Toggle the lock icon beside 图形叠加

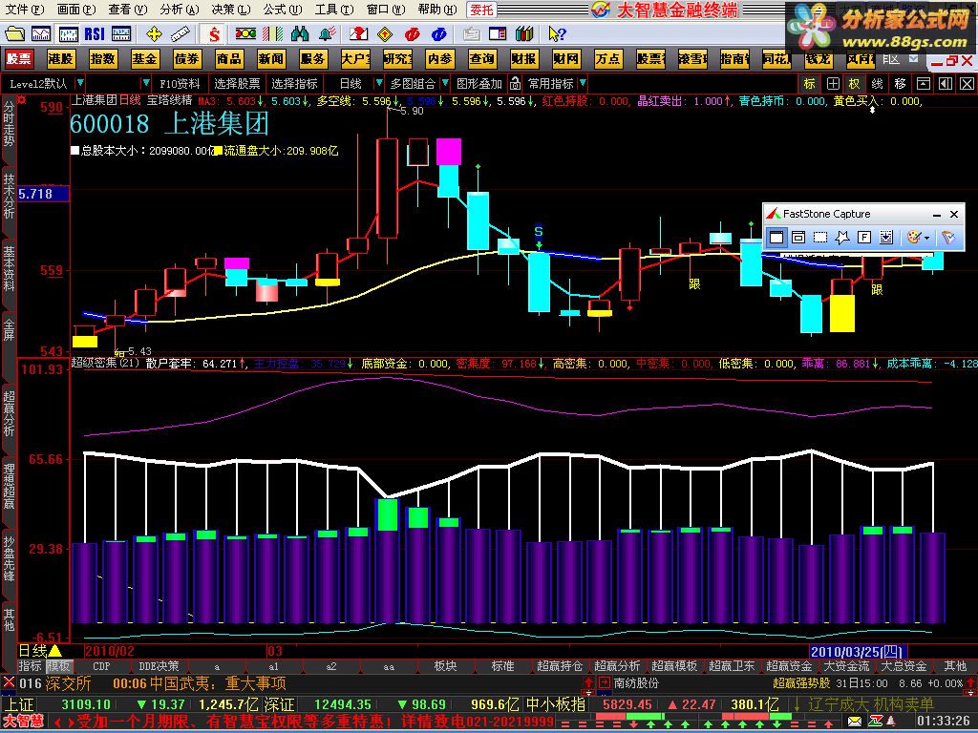tap(515, 84)
